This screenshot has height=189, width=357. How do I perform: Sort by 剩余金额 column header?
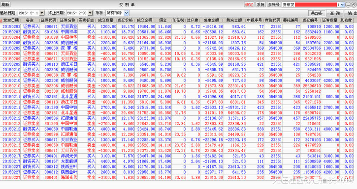point(234,20)
